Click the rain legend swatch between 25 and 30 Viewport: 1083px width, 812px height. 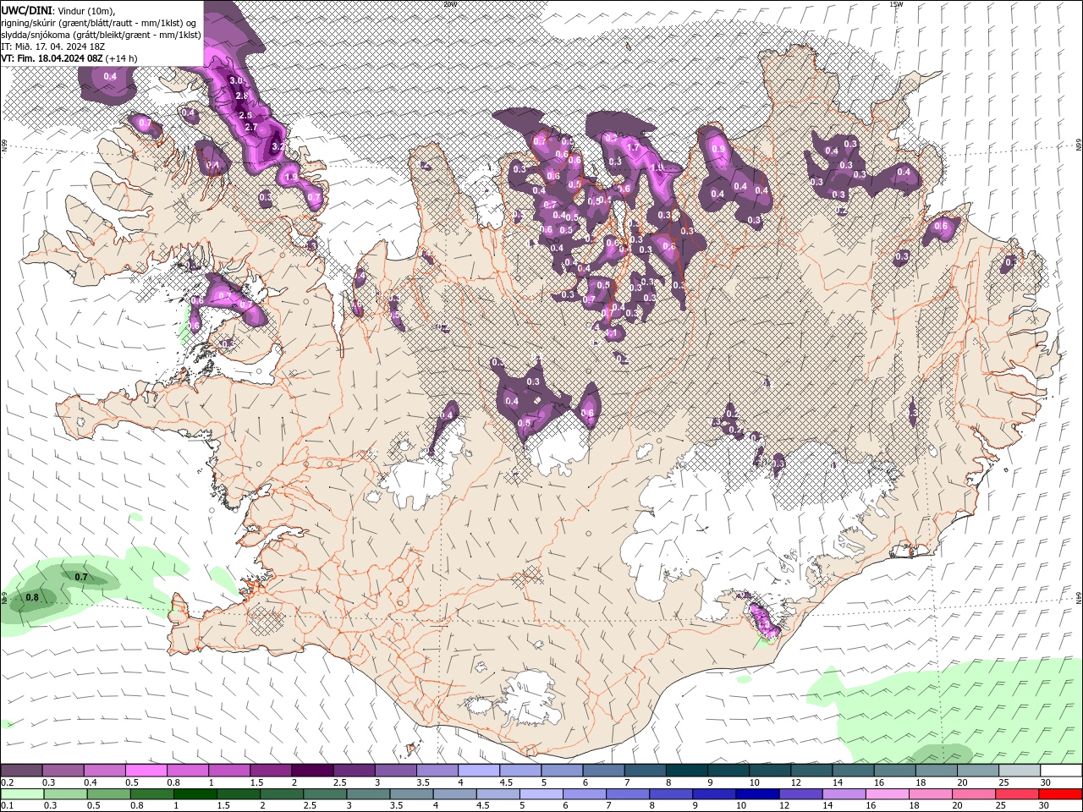coord(1017,794)
